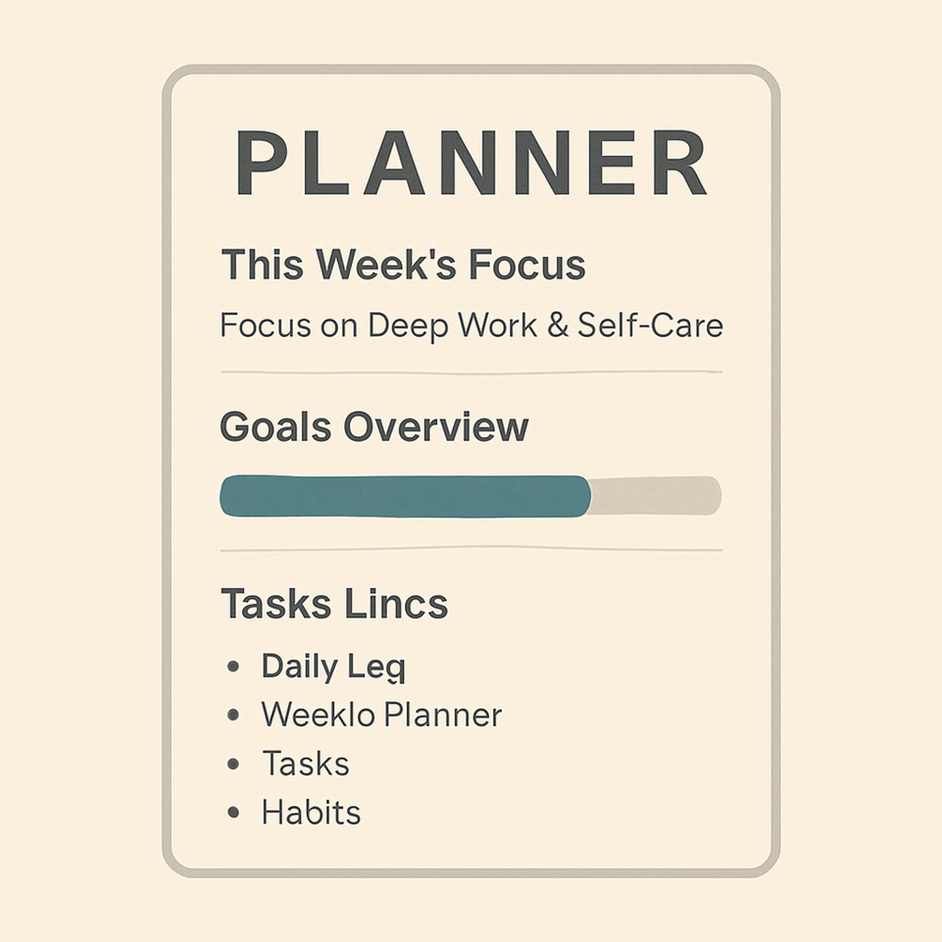The image size is (942, 942).
Task: Click the bullet beside Habits
Action: tap(233, 812)
